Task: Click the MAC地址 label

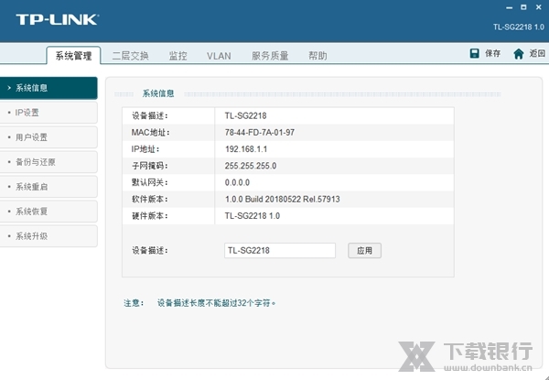Action: point(151,133)
